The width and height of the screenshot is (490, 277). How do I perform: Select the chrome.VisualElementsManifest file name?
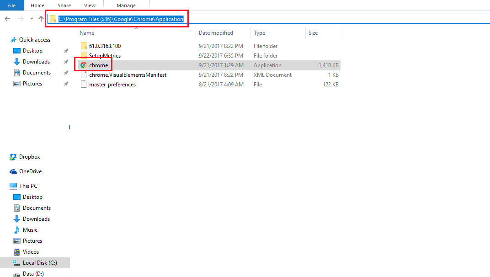[x=128, y=75]
